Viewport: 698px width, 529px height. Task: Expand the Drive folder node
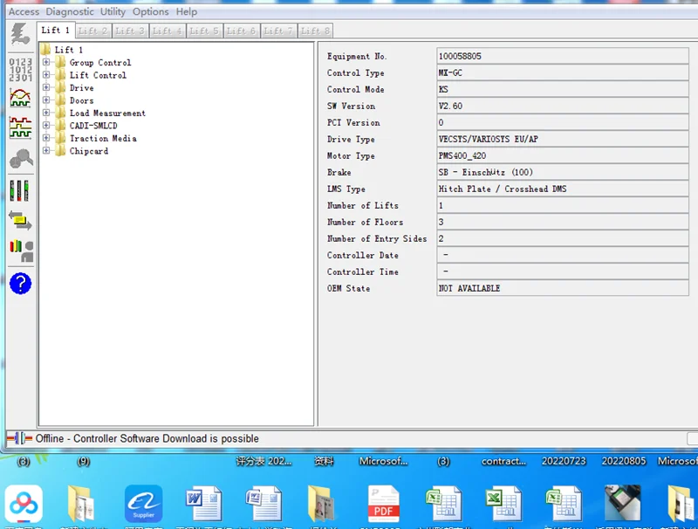click(46, 88)
